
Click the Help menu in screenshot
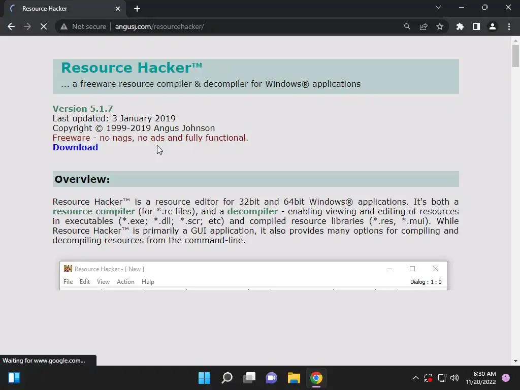(x=148, y=281)
